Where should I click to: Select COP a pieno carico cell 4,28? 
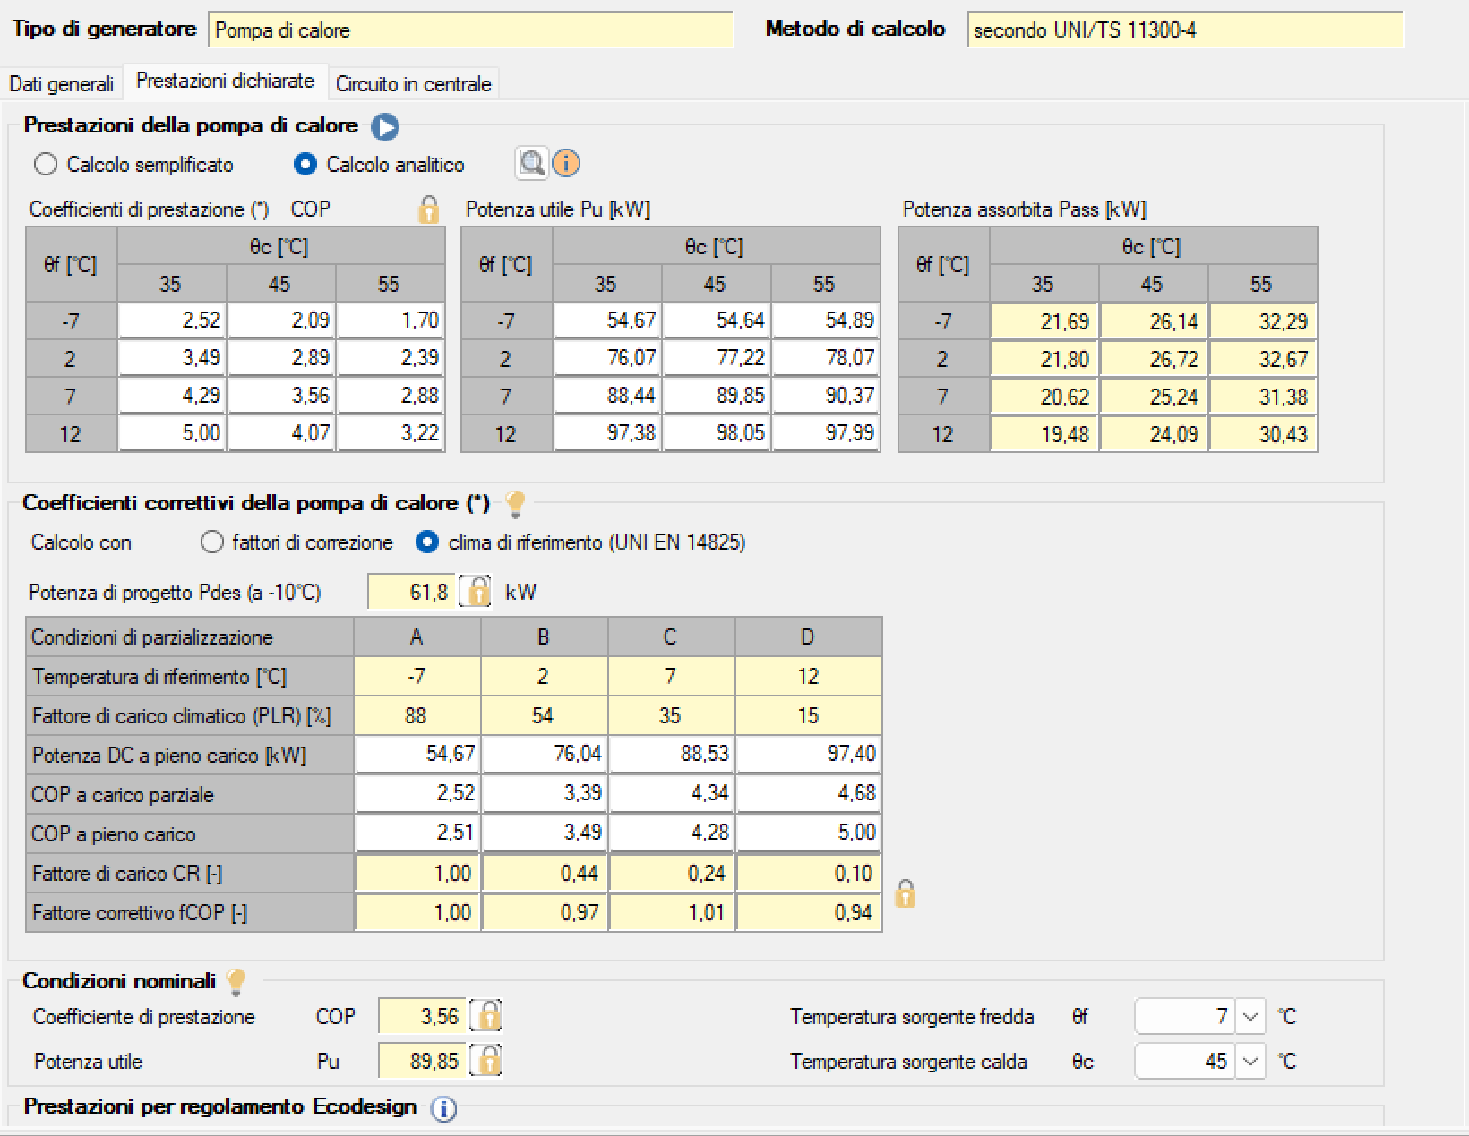click(x=672, y=833)
